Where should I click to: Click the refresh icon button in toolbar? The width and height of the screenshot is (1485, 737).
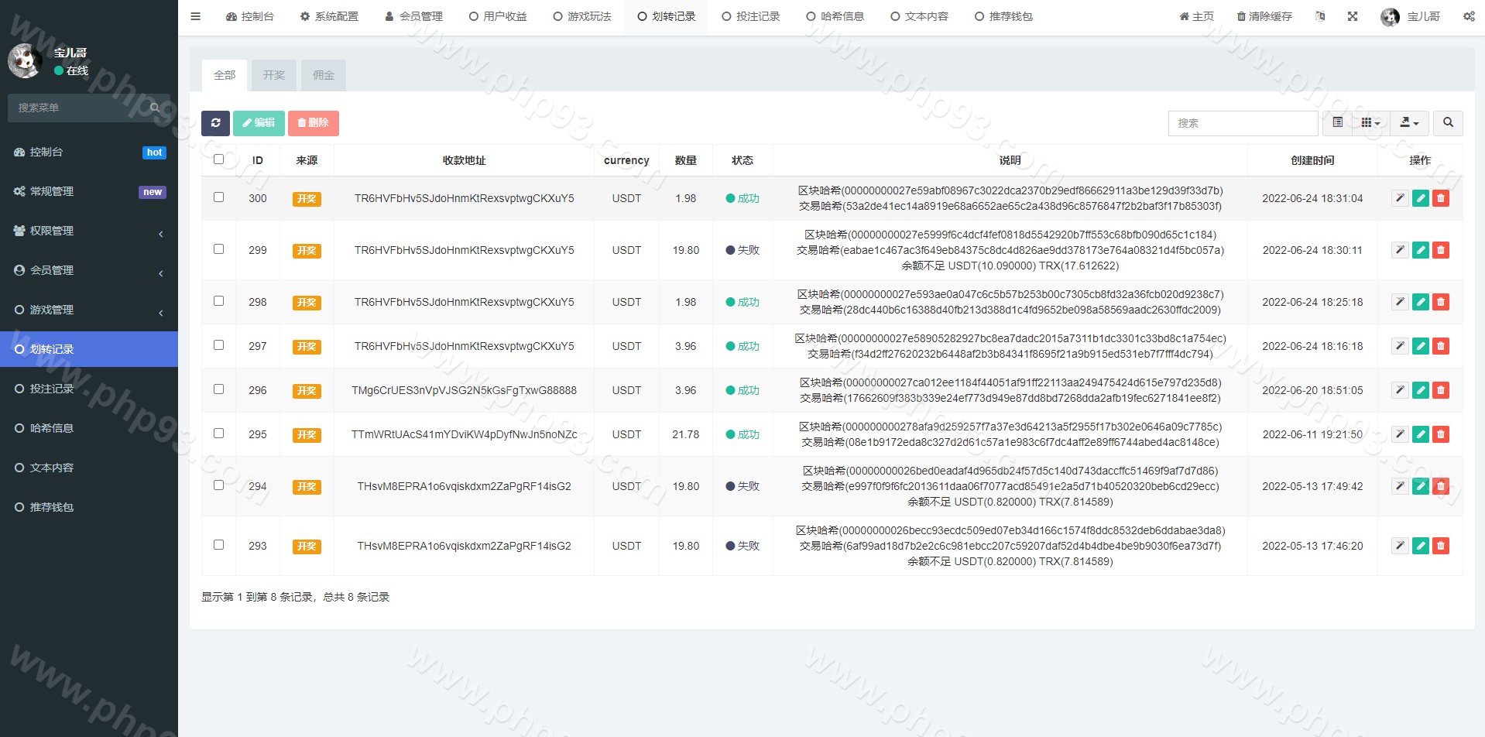(x=215, y=123)
